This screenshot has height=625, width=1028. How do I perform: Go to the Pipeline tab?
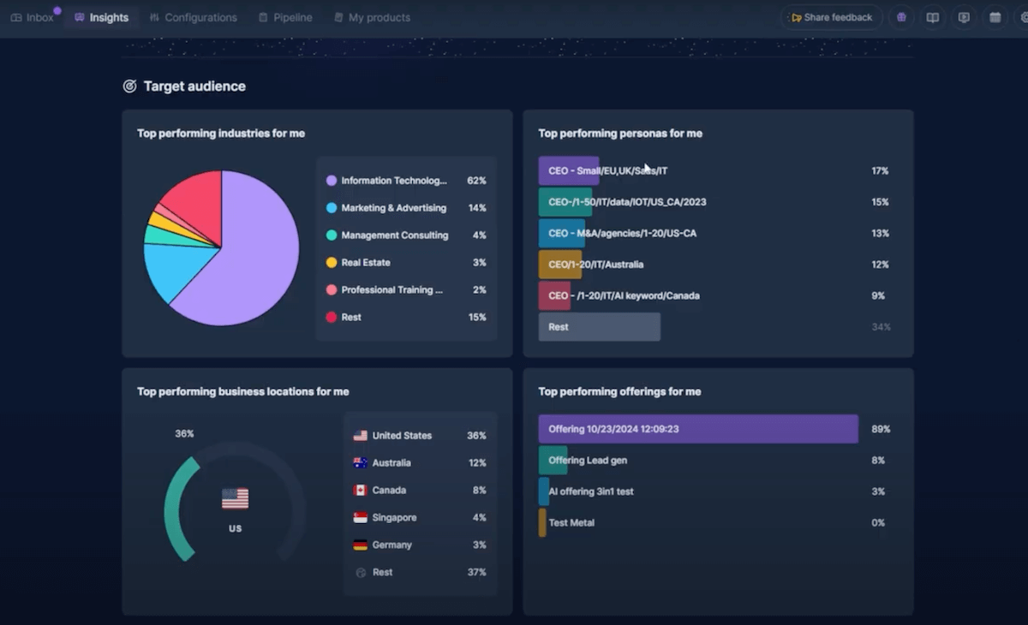285,17
